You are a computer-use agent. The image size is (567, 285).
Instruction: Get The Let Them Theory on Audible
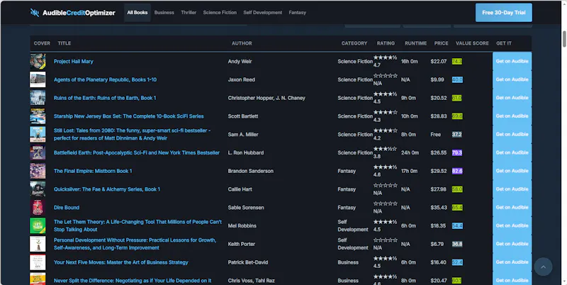tap(512, 225)
